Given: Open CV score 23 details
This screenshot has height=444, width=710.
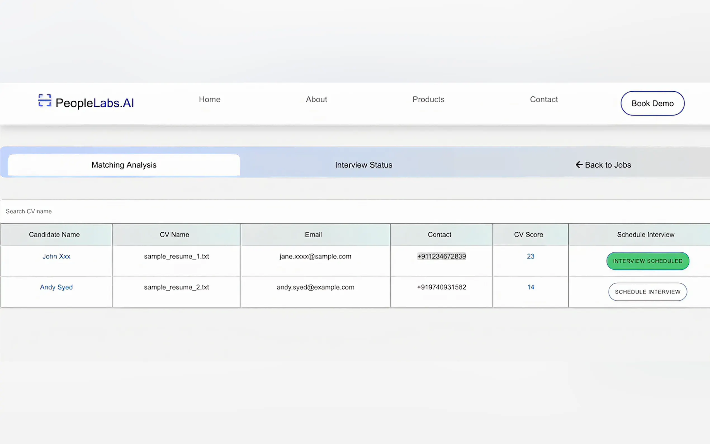Looking at the screenshot, I should 530,256.
